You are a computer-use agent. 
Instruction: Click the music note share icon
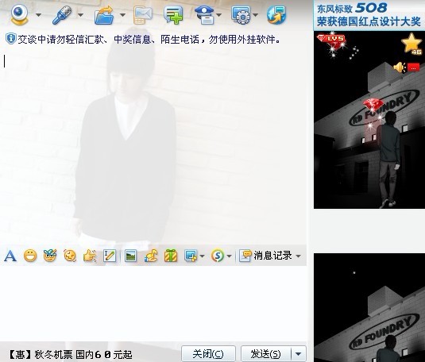point(151,256)
